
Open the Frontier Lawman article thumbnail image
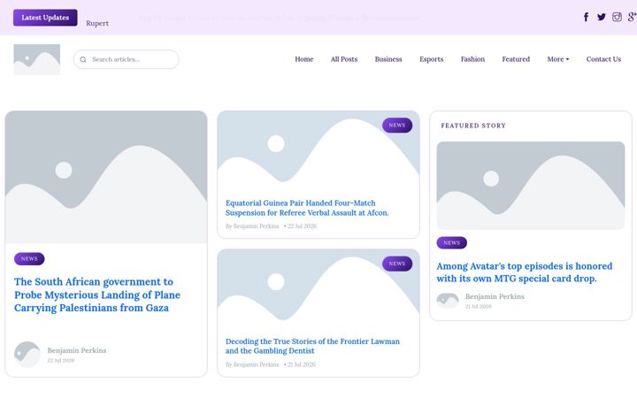pos(318,289)
